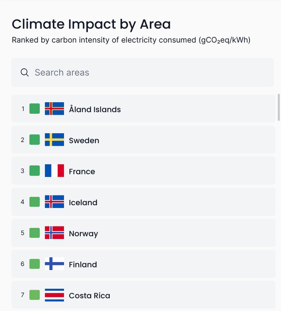Screen dimensions: 281x311
Task: Click the Åland Islands flag icon
Action: click(x=55, y=108)
